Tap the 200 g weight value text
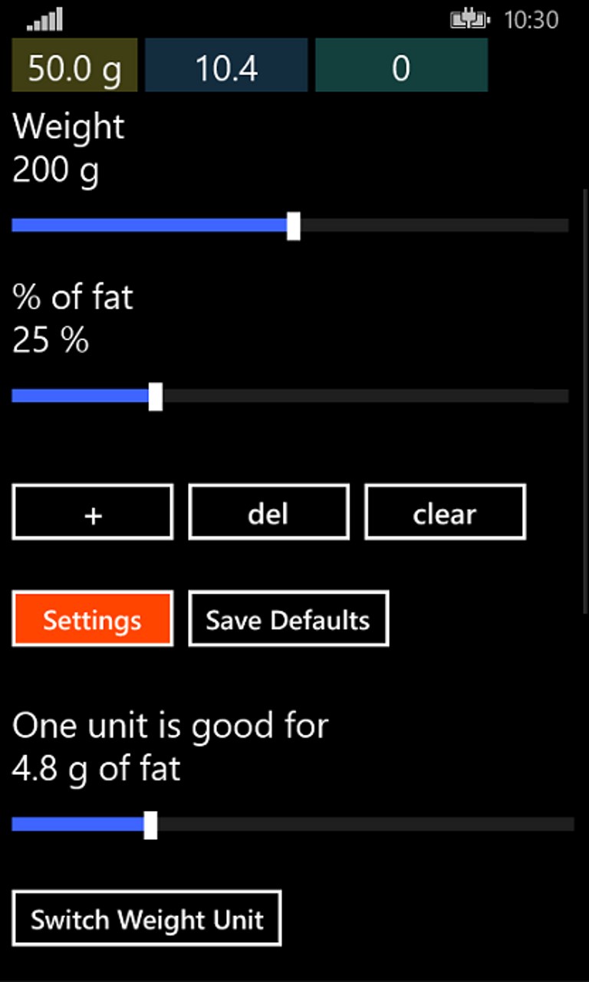This screenshot has height=982, width=589. pyautogui.click(x=56, y=170)
